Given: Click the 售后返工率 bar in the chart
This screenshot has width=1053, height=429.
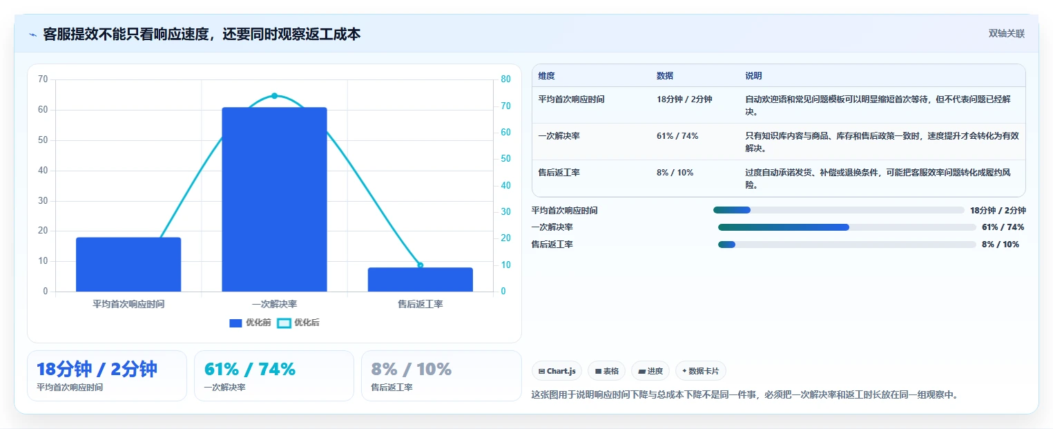Looking at the screenshot, I should click(x=420, y=280).
